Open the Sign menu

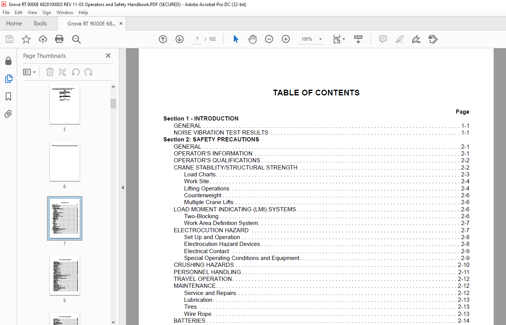[x=47, y=13]
